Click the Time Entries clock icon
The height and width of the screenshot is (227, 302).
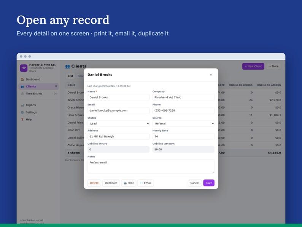(22, 94)
